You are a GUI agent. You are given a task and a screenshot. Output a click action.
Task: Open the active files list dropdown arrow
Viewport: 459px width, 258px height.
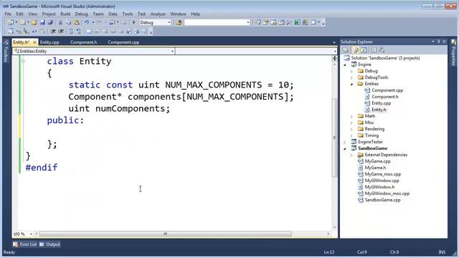coord(334,42)
